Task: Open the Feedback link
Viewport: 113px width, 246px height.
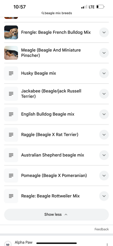Action: tap(102, 229)
